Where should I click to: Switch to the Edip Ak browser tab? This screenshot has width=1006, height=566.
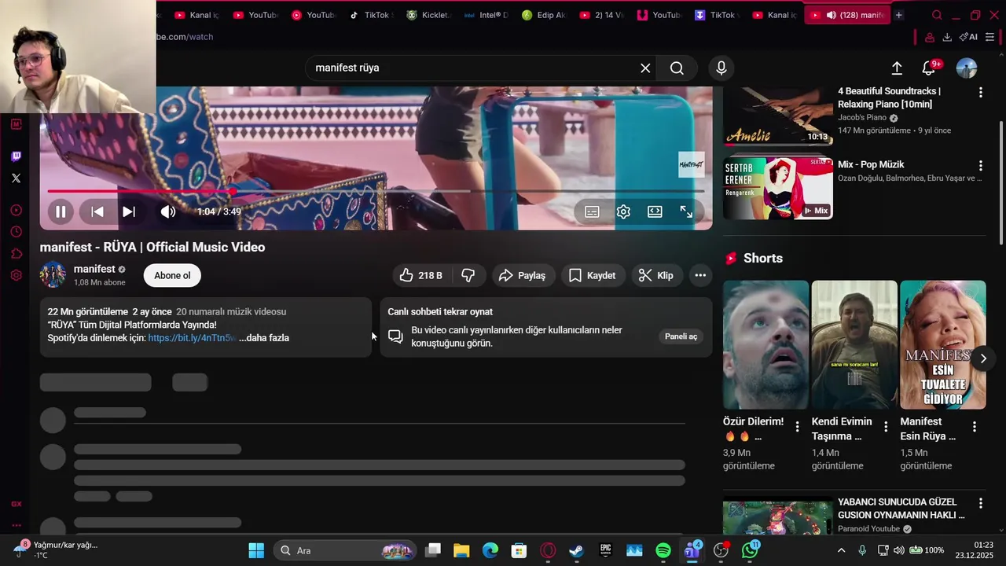pyautogui.click(x=543, y=15)
